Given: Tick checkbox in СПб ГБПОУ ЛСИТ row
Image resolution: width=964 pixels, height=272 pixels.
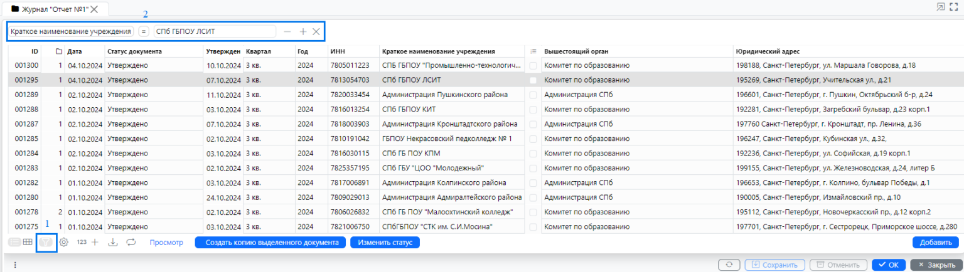Looking at the screenshot, I should coord(533,80).
